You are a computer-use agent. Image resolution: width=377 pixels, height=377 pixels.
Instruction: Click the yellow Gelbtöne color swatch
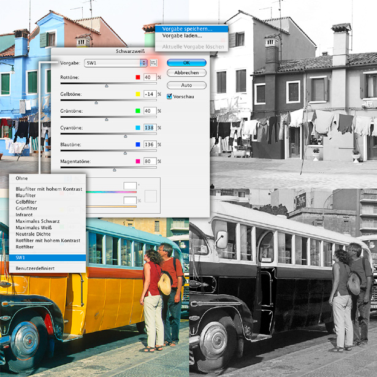(138, 94)
